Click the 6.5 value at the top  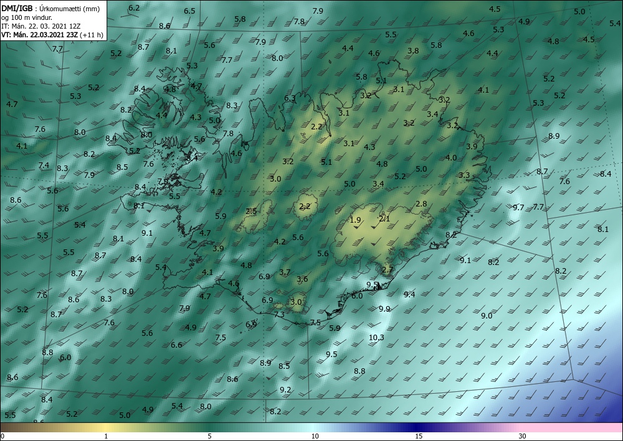[x=189, y=11]
